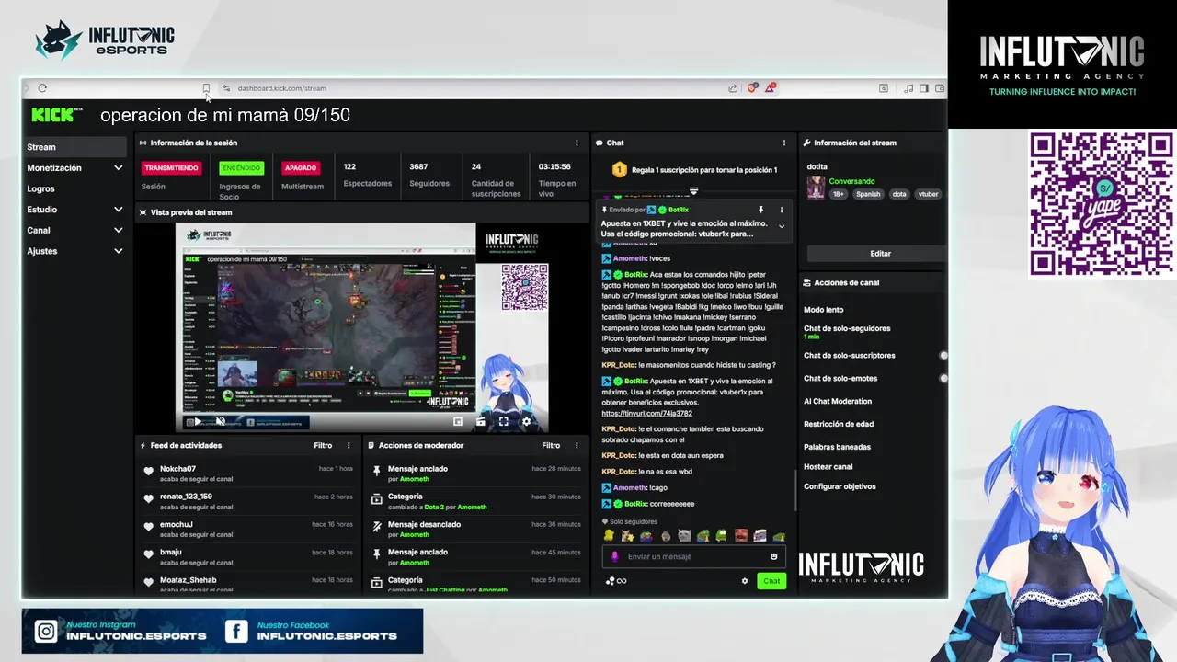Viewport: 1177px width, 662px height.
Task: Collapse the subscription gift banner arrow
Action: (x=693, y=191)
